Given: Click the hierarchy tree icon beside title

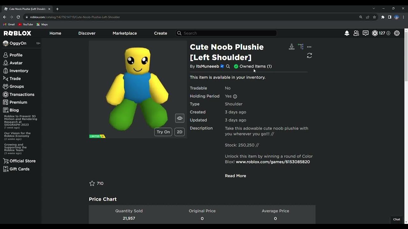Looking at the screenshot, I should click(301, 47).
